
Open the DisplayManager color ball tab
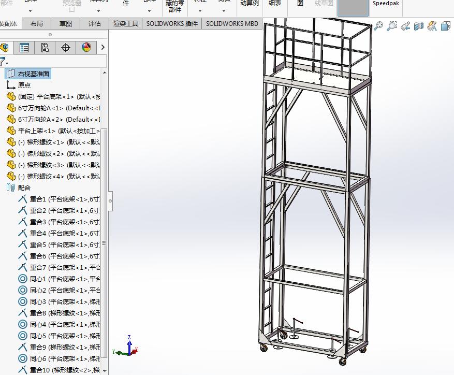pyautogui.click(x=86, y=47)
